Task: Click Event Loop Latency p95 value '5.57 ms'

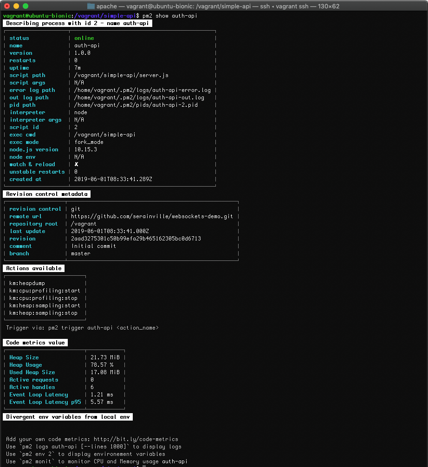Action: tap(102, 402)
